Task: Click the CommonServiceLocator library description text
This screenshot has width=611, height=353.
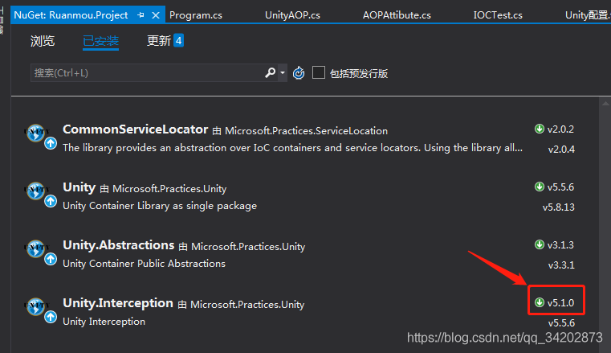Action: (x=292, y=148)
